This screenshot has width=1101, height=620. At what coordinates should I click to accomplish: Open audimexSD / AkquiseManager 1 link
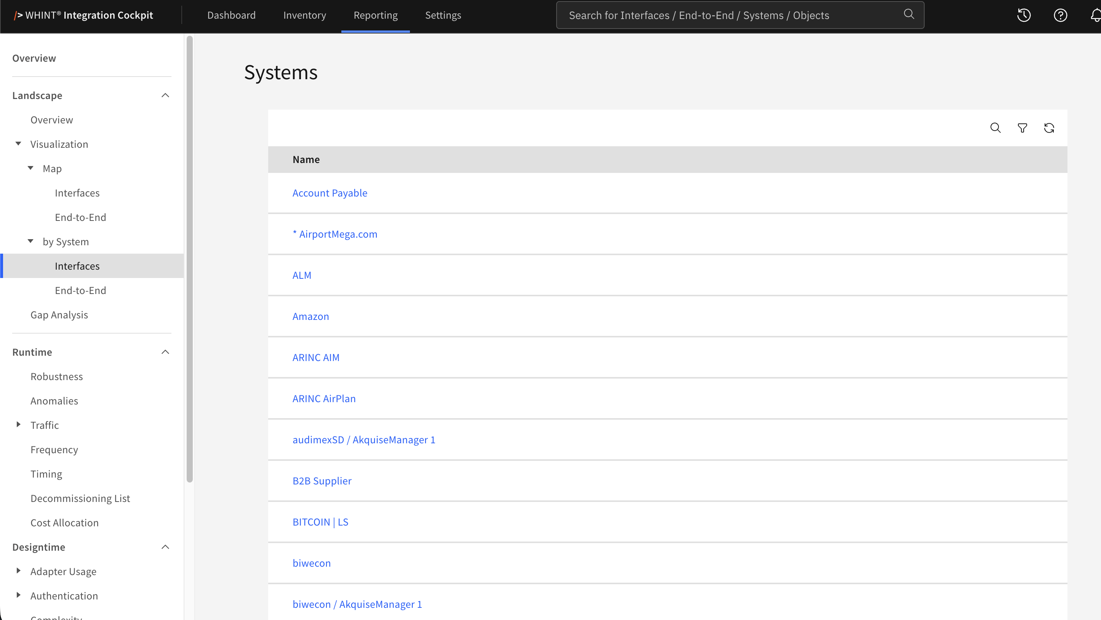(x=364, y=440)
